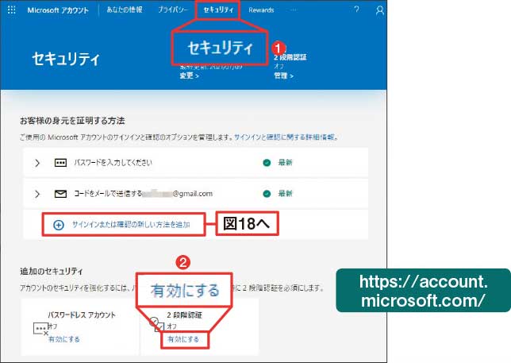Click the green check icon in password row

267,162
